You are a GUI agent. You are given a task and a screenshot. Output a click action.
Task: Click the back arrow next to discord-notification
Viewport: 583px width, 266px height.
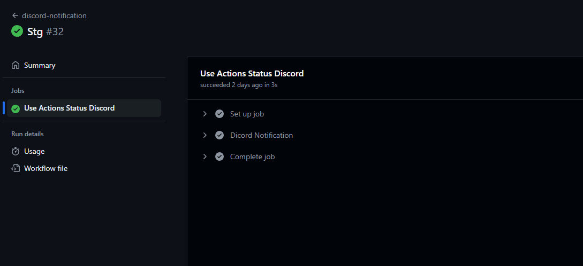click(x=15, y=15)
